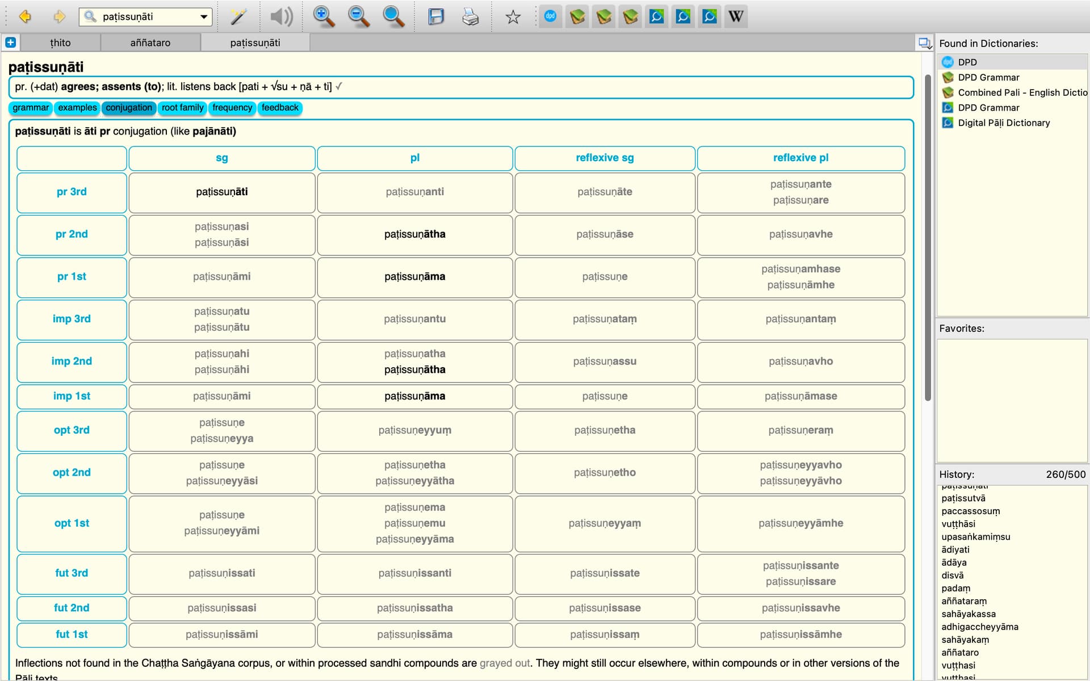Click history item aññataraṃ
This screenshot has height=681, width=1090.
pos(964,601)
